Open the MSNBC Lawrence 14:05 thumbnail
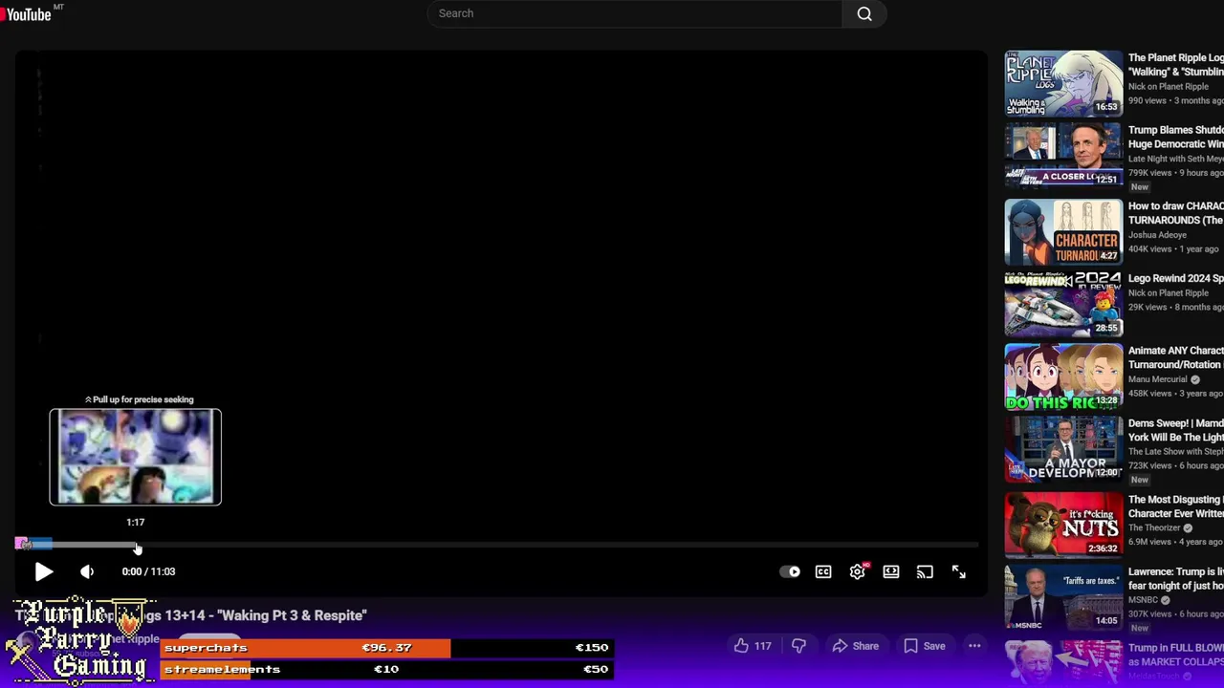 click(x=1063, y=597)
